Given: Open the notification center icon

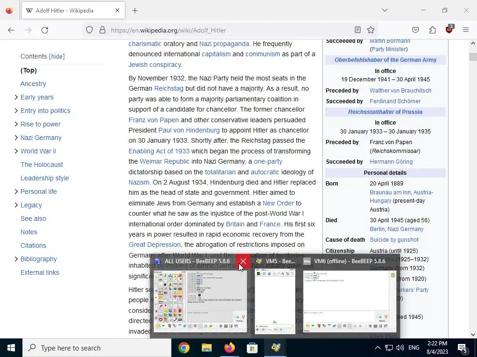Looking at the screenshot, I should pyautogui.click(x=463, y=348).
